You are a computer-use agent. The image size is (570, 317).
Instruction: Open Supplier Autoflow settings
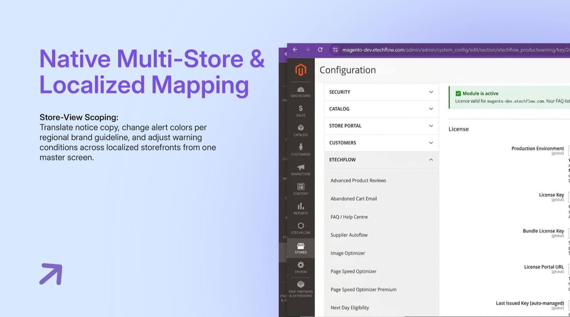pyautogui.click(x=349, y=235)
